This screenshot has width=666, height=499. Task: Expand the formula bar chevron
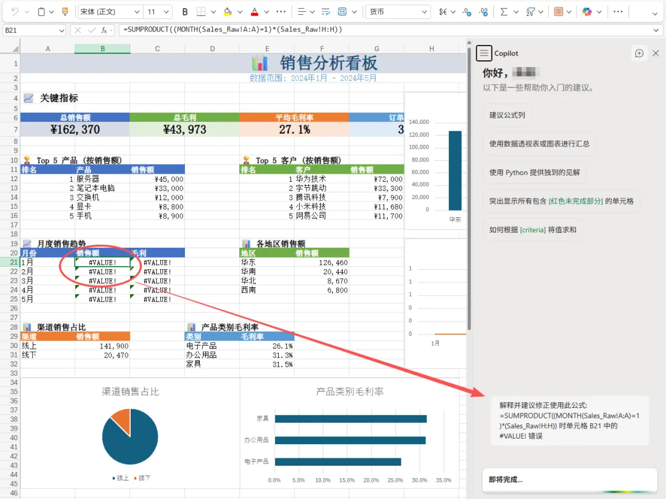656,30
